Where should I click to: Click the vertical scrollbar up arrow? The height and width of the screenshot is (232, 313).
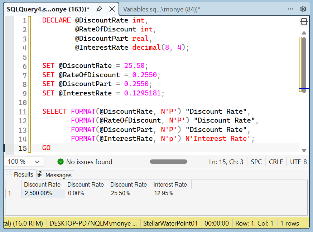click(304, 33)
